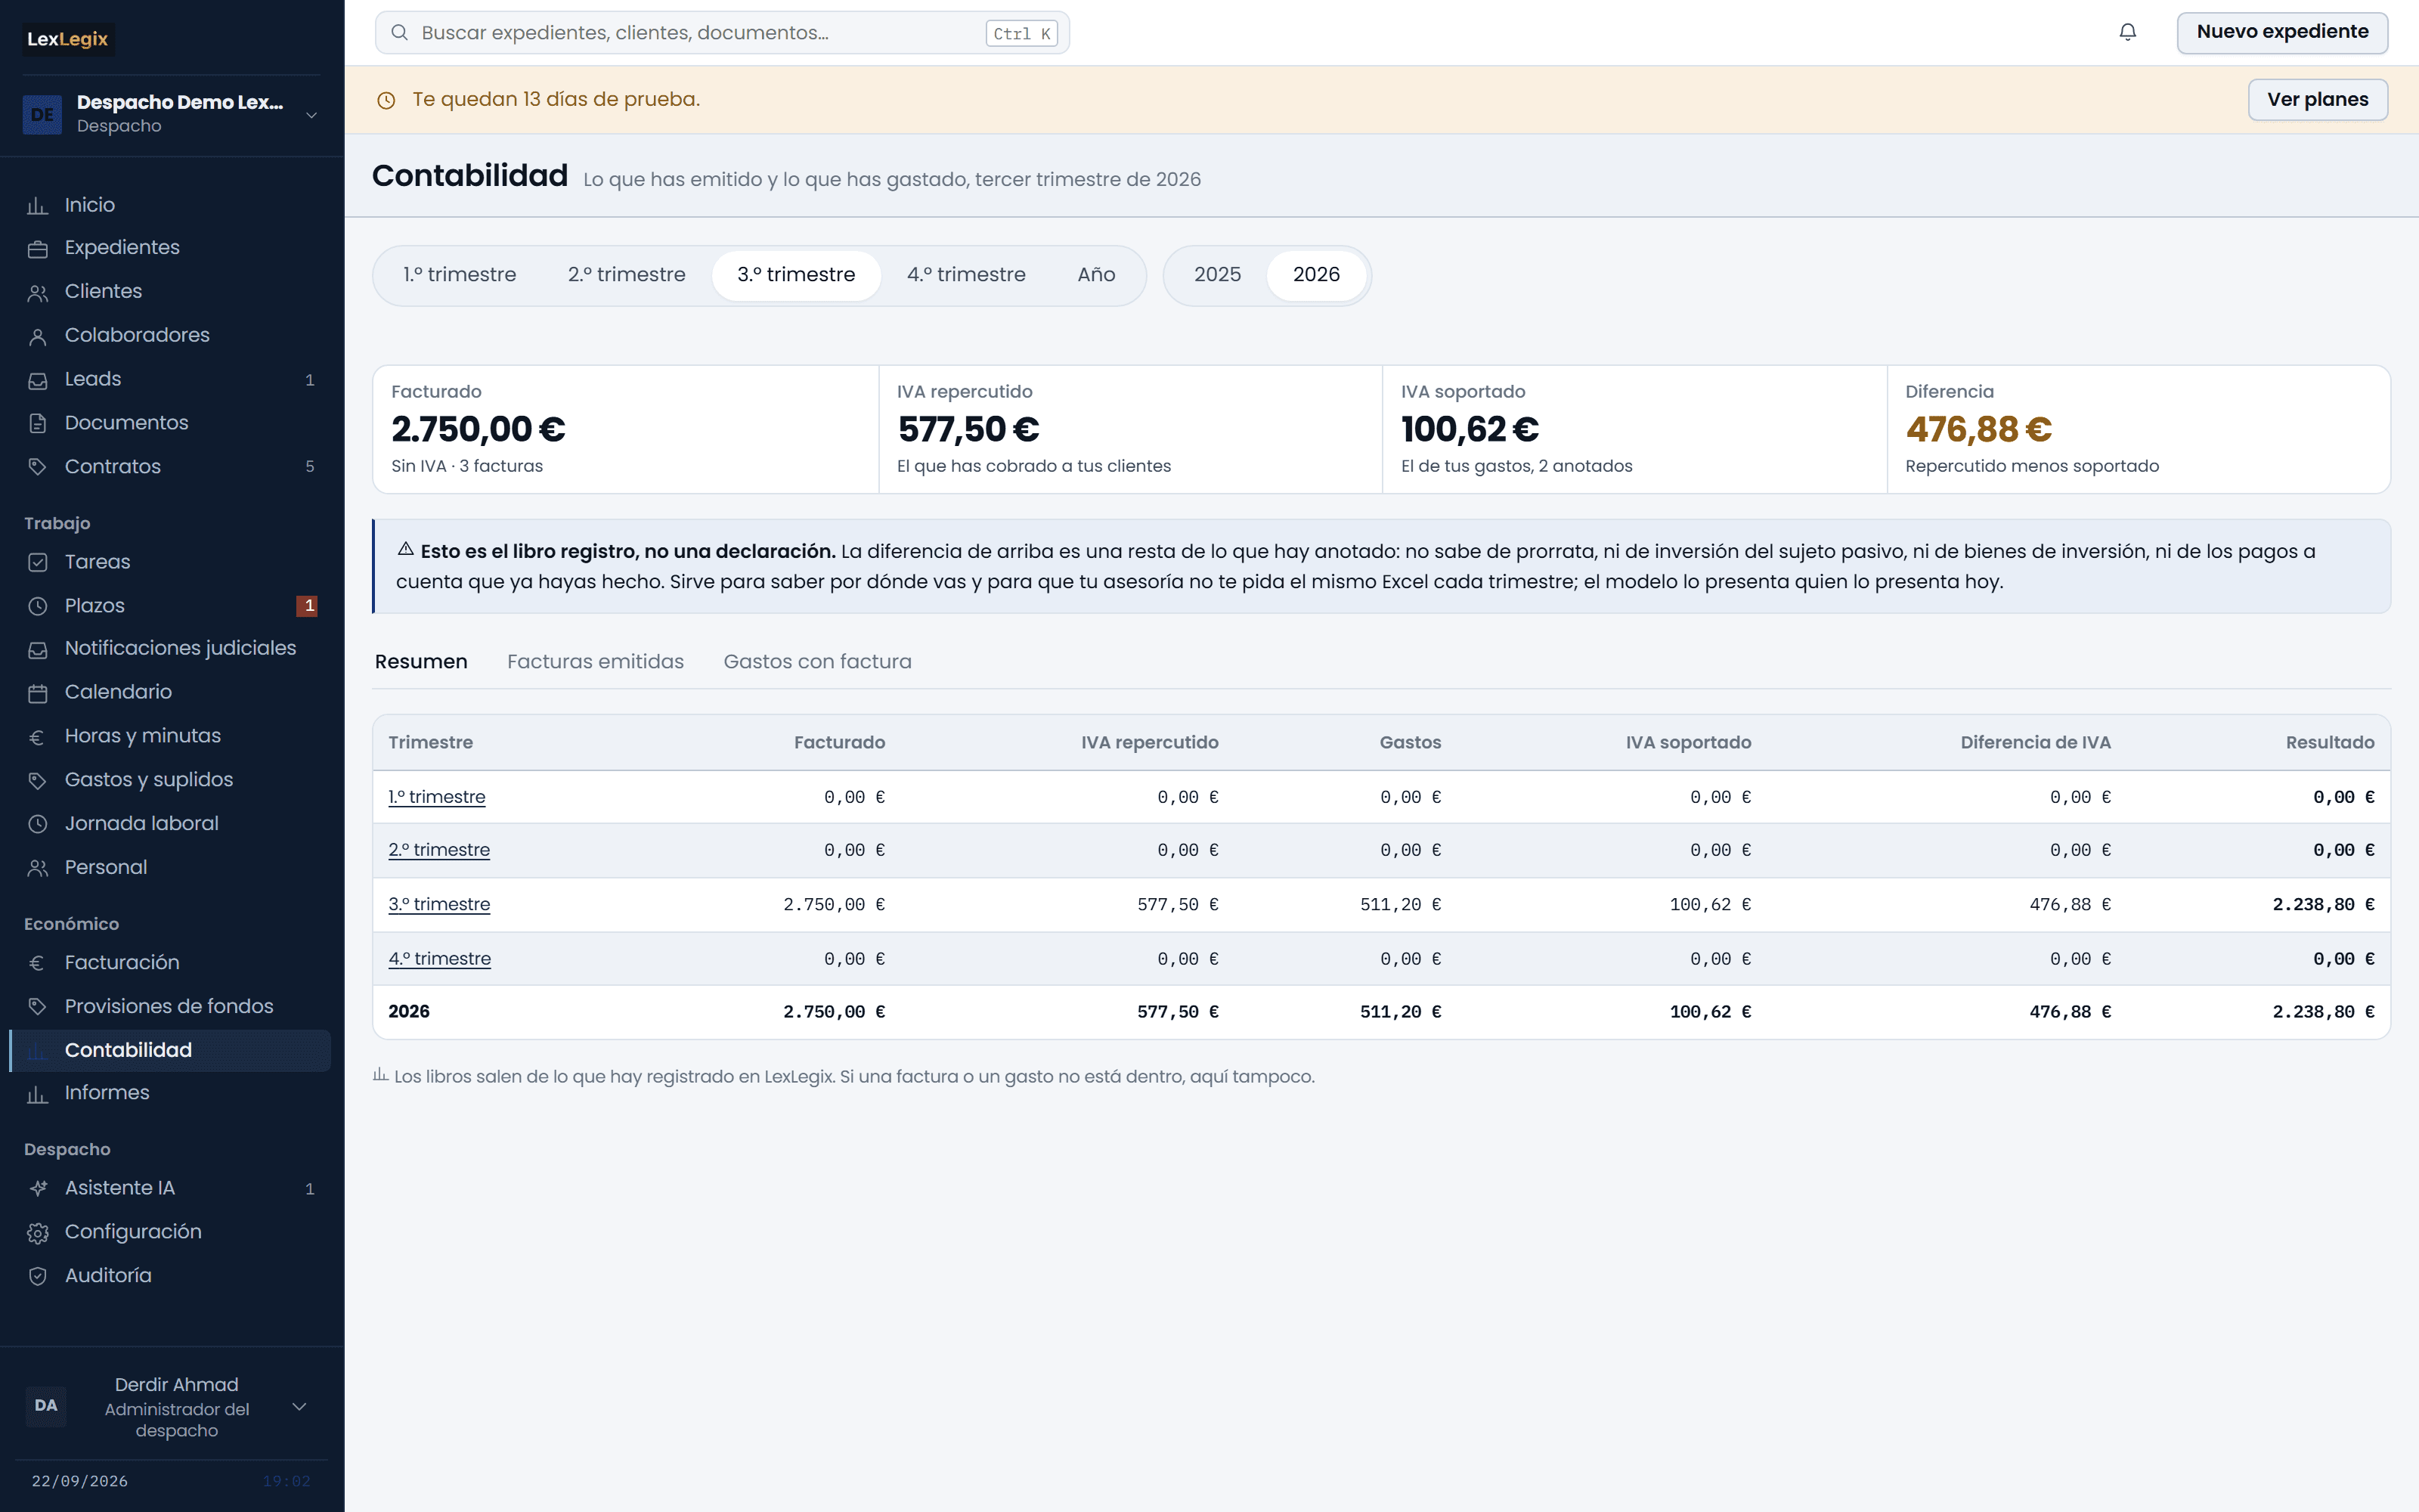Click the Leads inbox icon

pyautogui.click(x=37, y=381)
